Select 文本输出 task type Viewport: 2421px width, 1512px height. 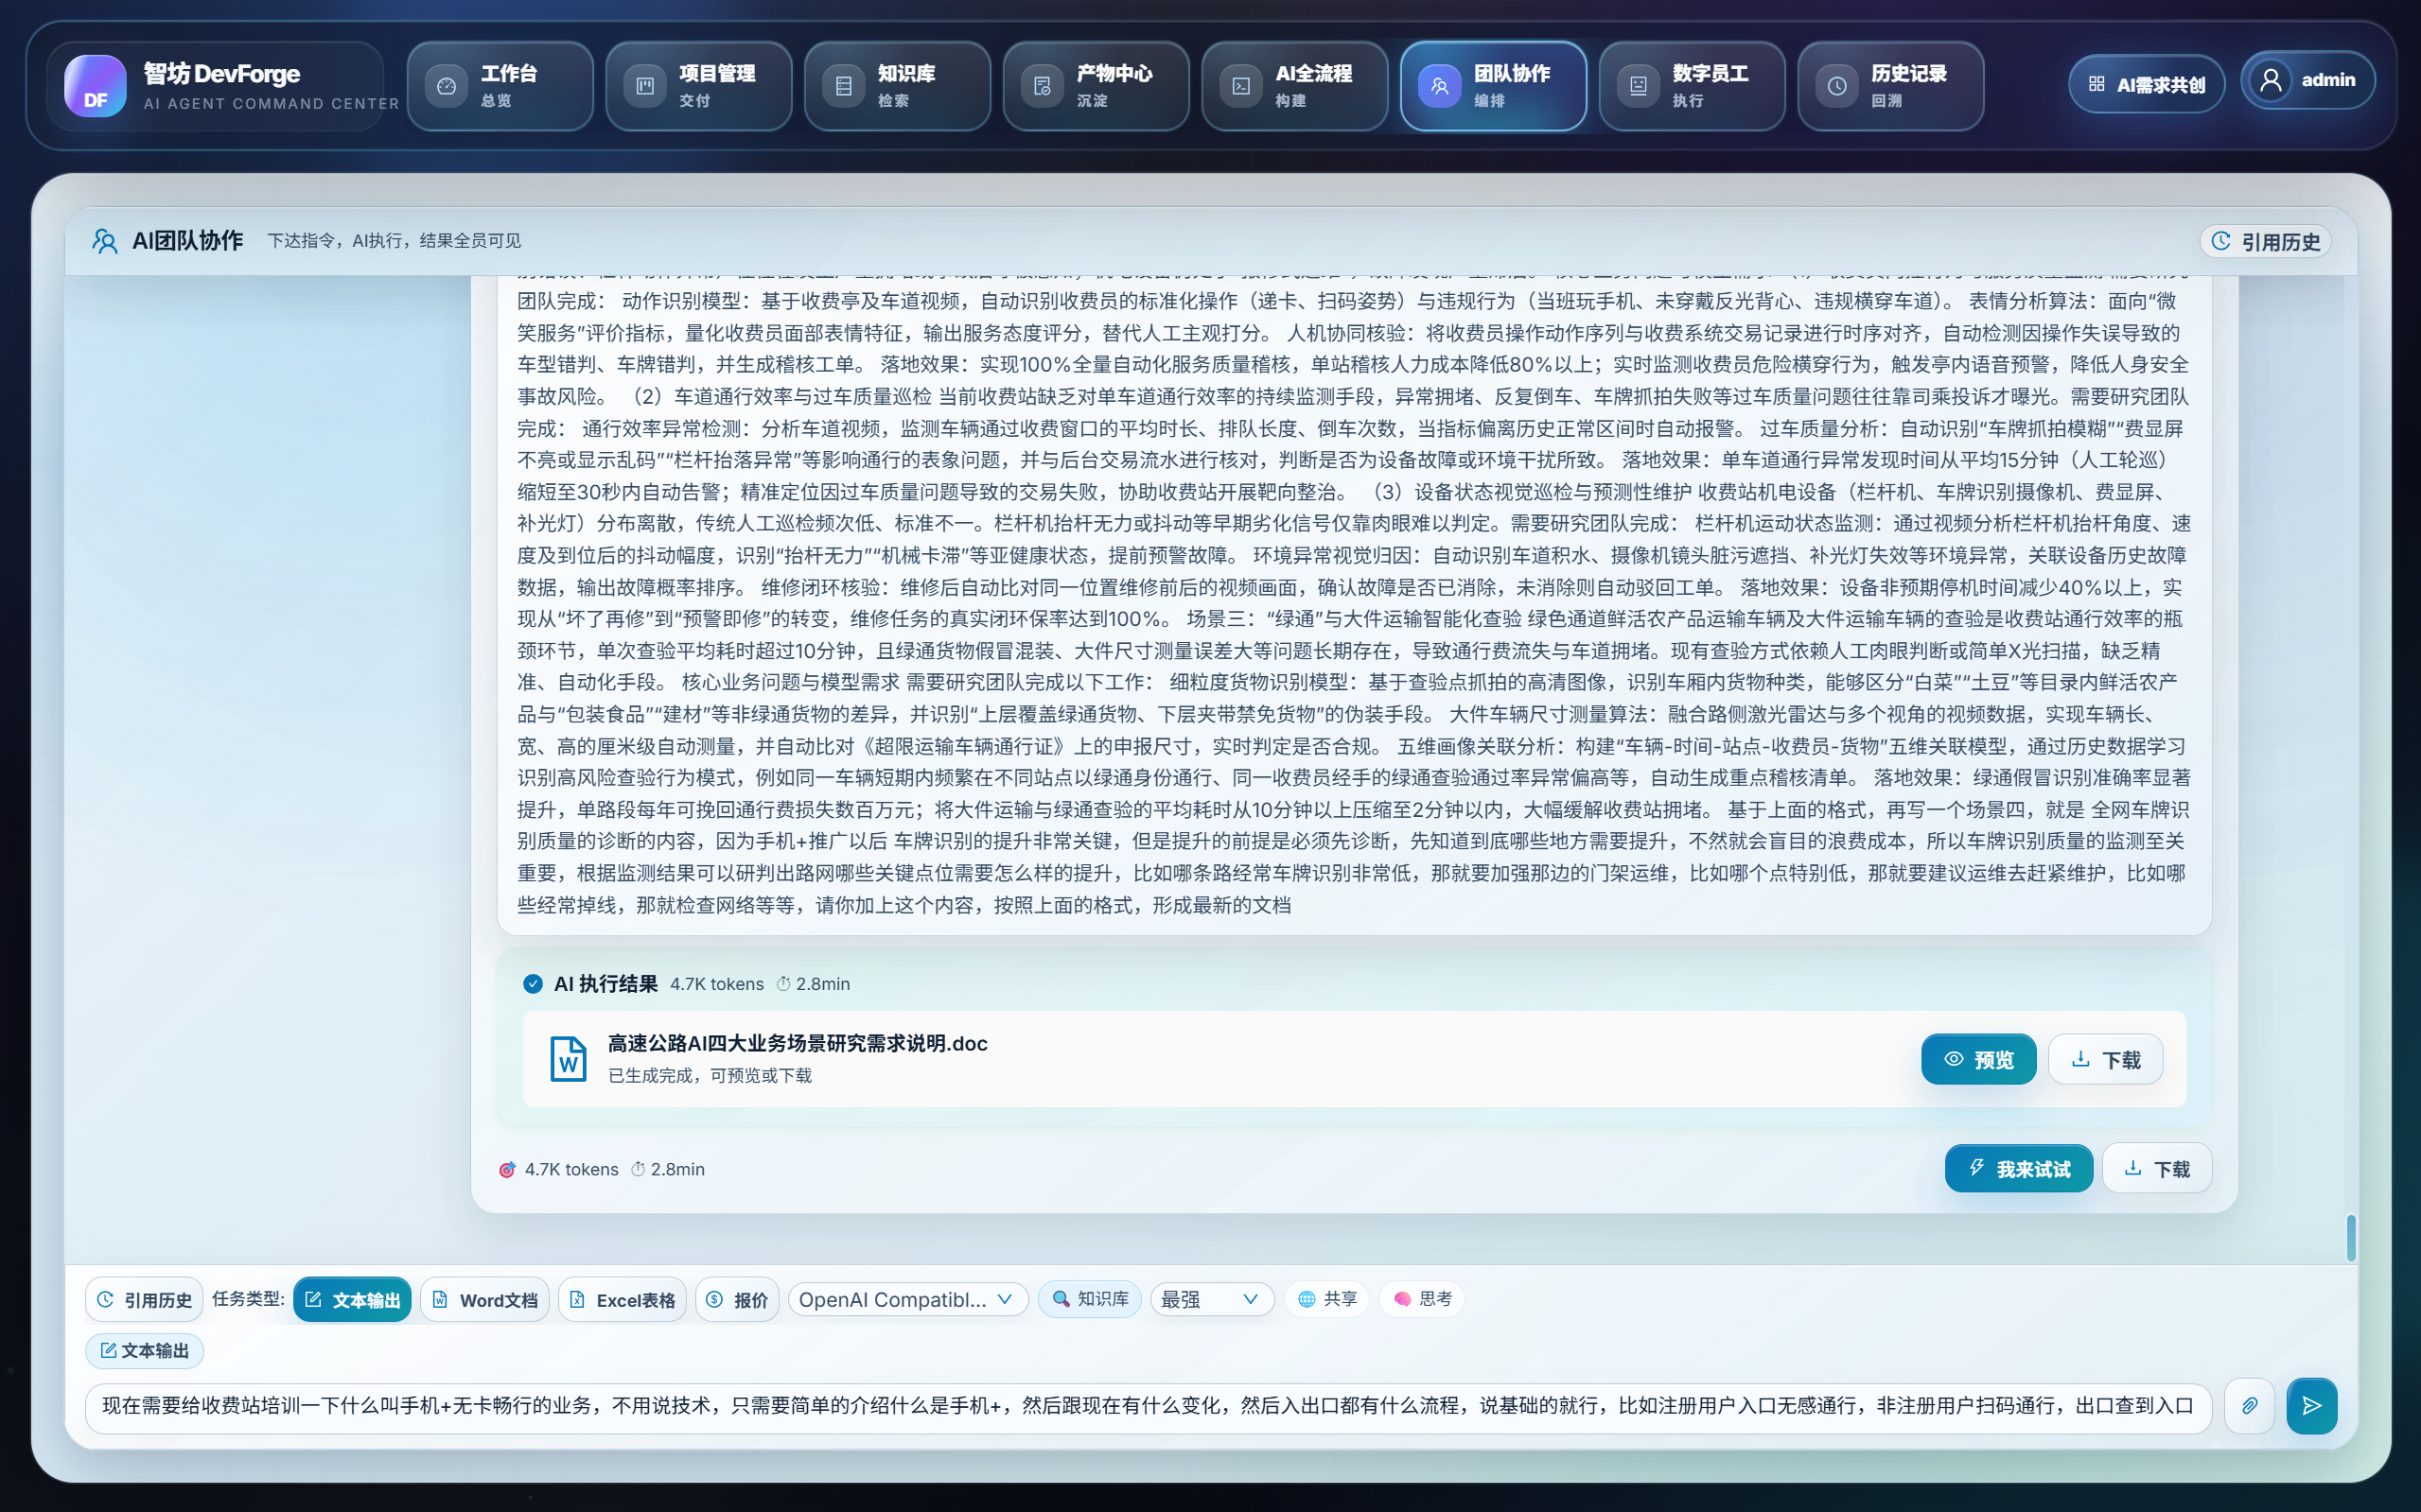[x=352, y=1299]
